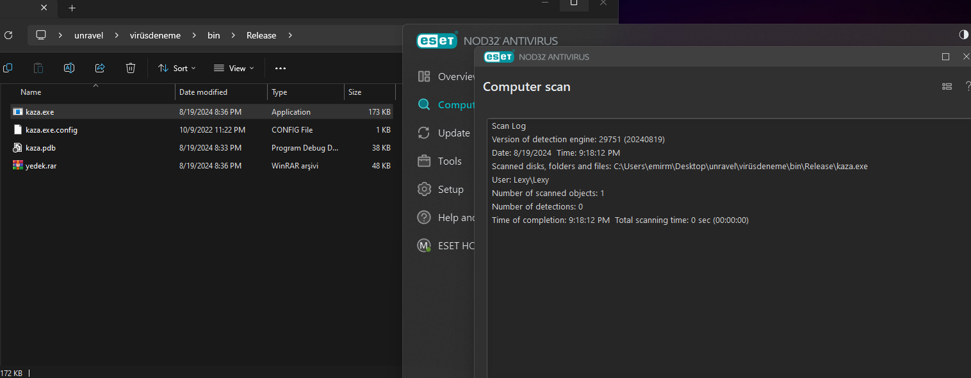The image size is (971, 378).
Task: Select the kaza.exe file row
Action: 202,111
